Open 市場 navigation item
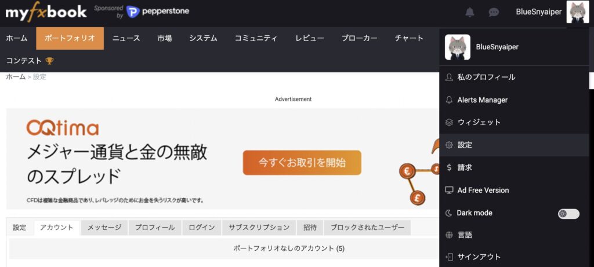Image resolution: width=594 pixels, height=267 pixels. tap(165, 38)
